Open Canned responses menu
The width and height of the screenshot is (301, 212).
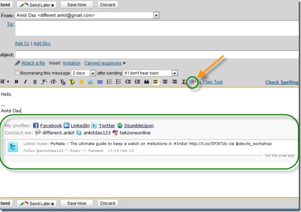point(105,63)
